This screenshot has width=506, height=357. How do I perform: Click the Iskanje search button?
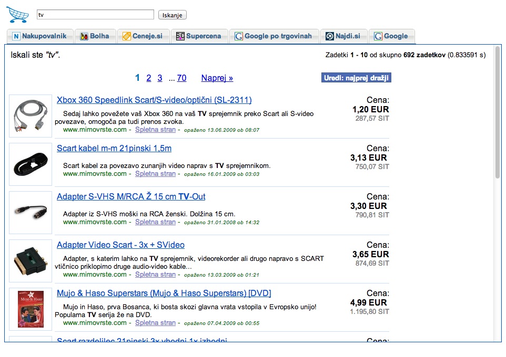click(173, 15)
